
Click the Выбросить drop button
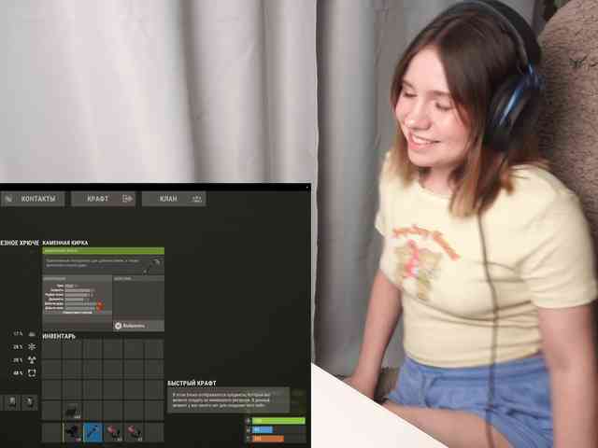tap(138, 326)
